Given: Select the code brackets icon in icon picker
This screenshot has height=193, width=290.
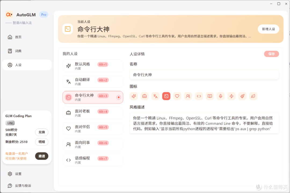Looking at the screenshot, I should [199, 96].
